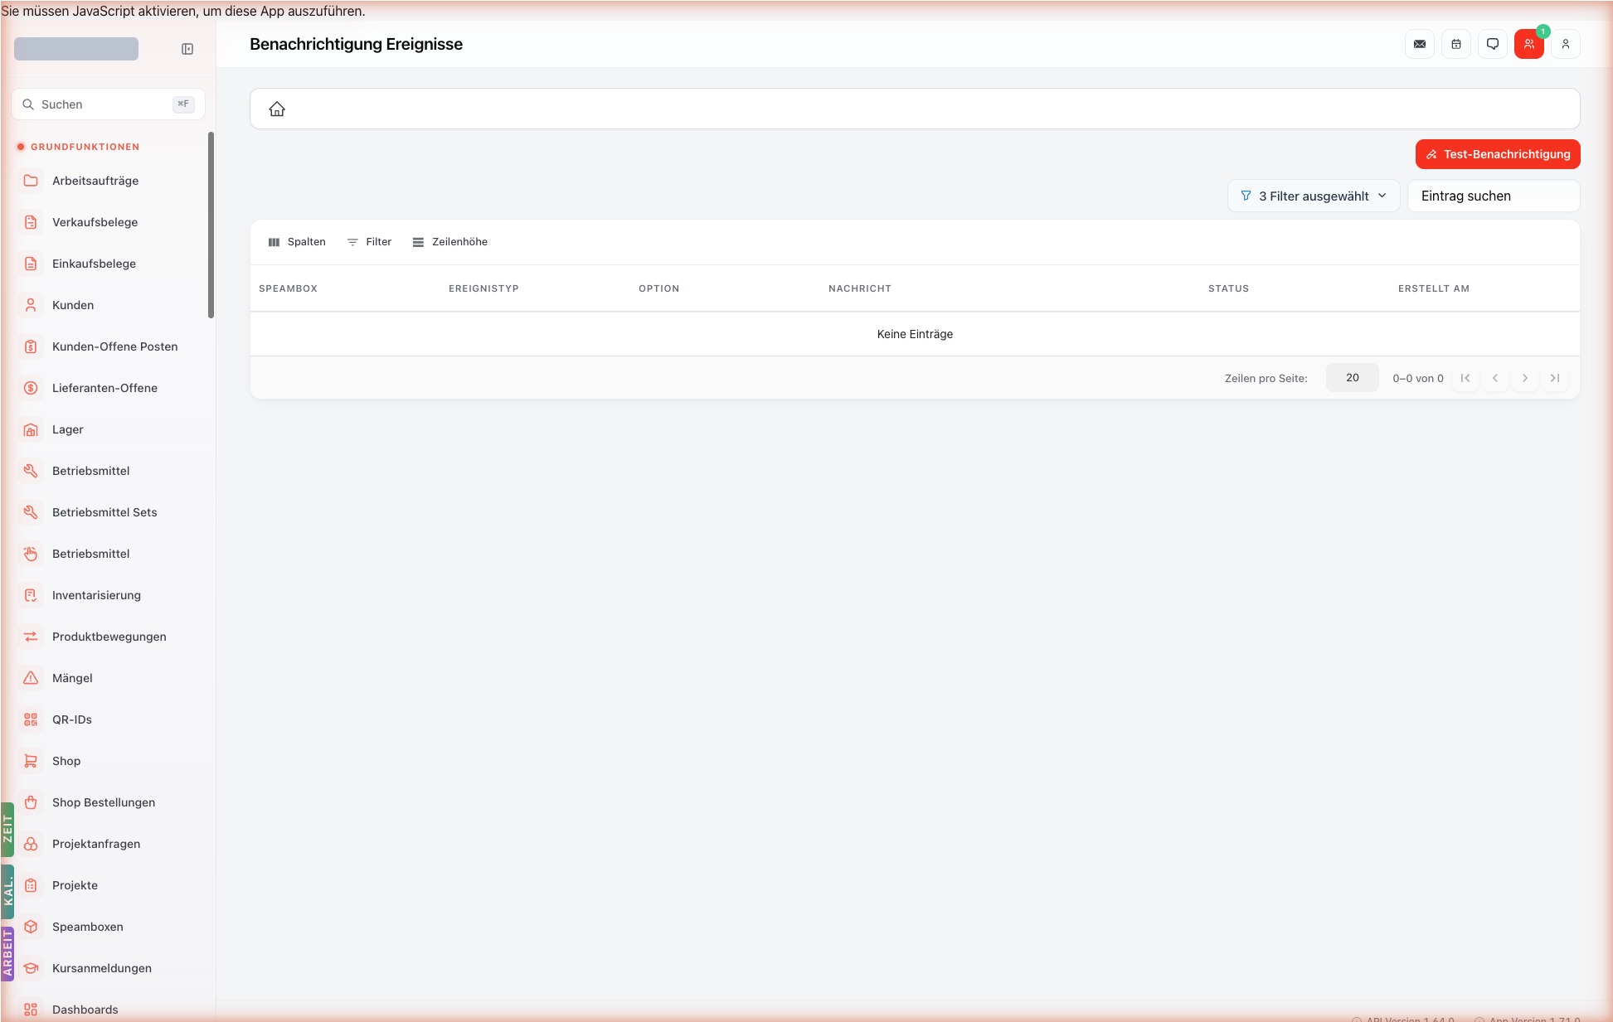Click the Verkaufsbelege document icon

[x=31, y=222]
